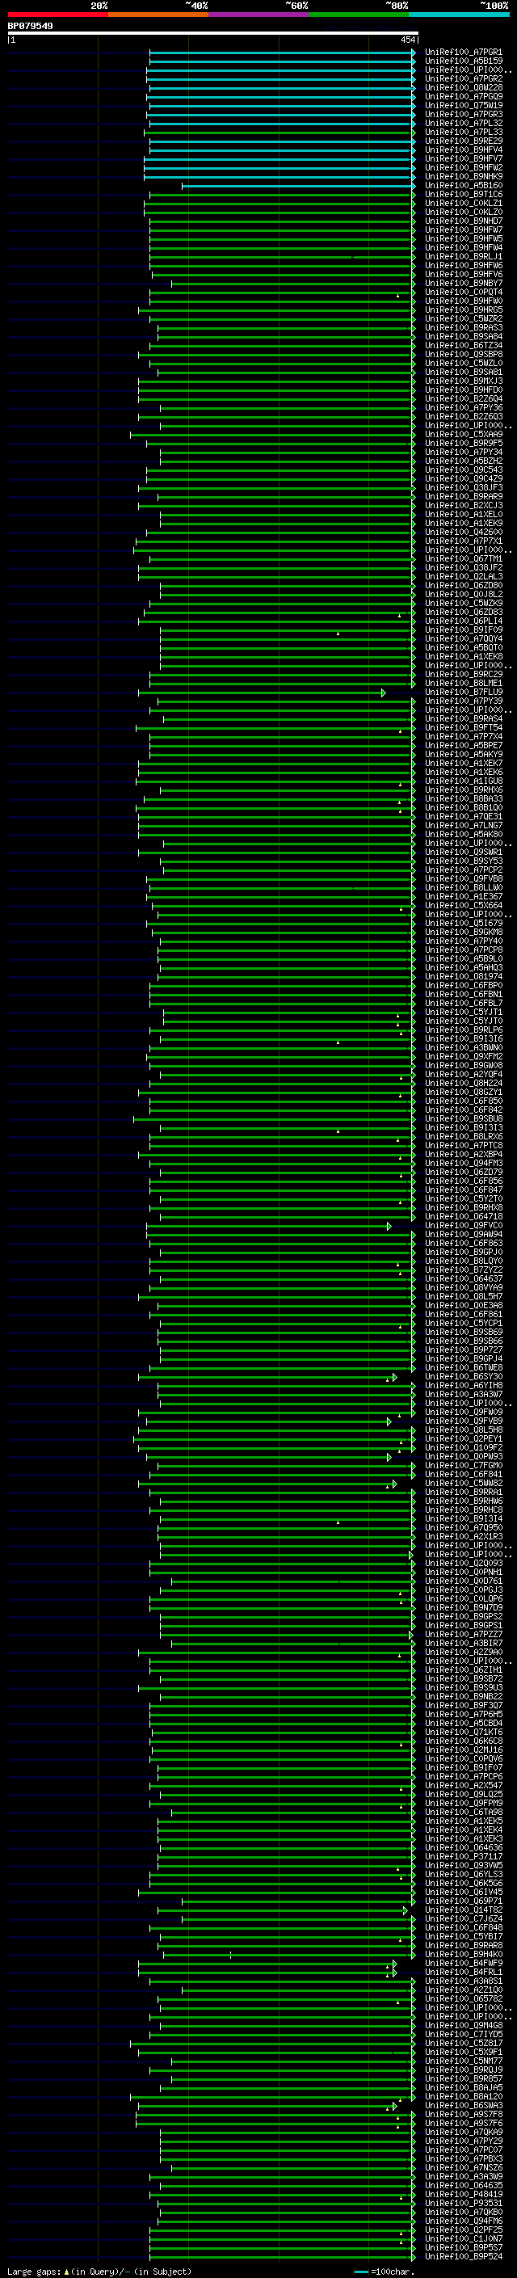The width and height of the screenshot is (517, 2278).
Task: Select hit label UniRef100_P48419
Action: click(463, 2194)
